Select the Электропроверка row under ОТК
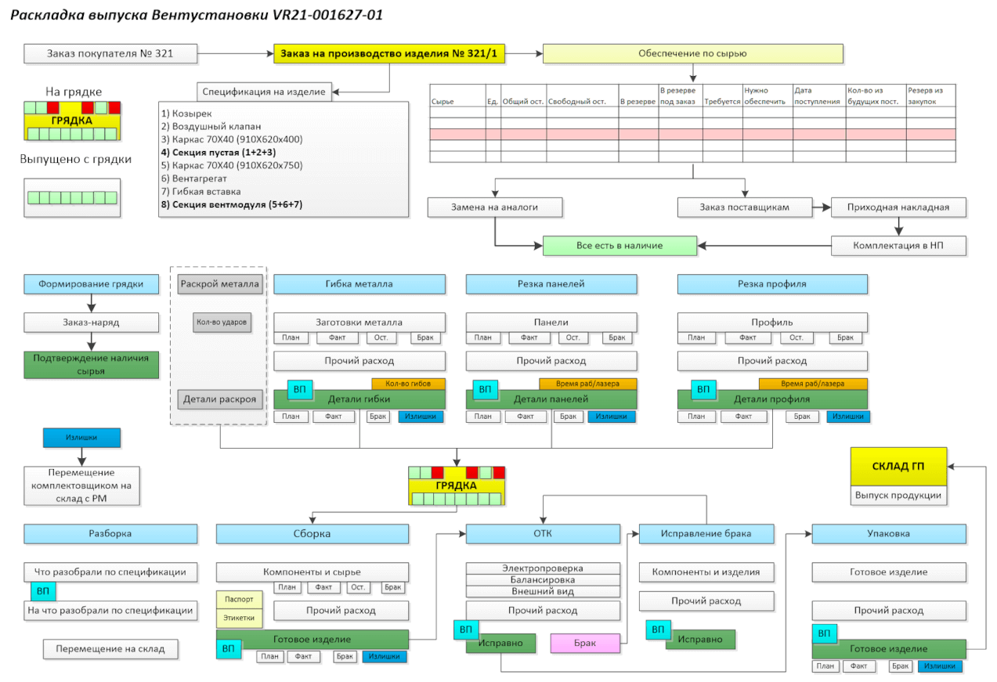 (x=543, y=568)
